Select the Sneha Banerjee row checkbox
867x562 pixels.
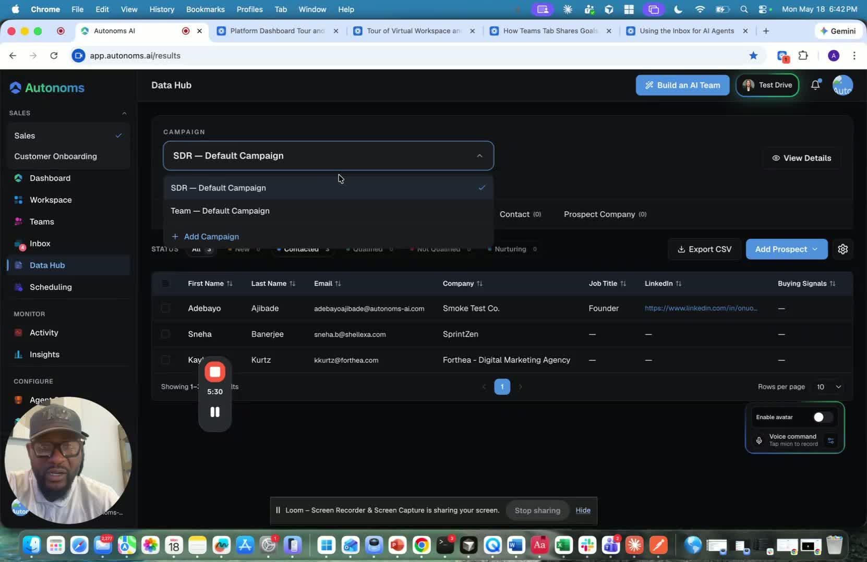coord(165,334)
